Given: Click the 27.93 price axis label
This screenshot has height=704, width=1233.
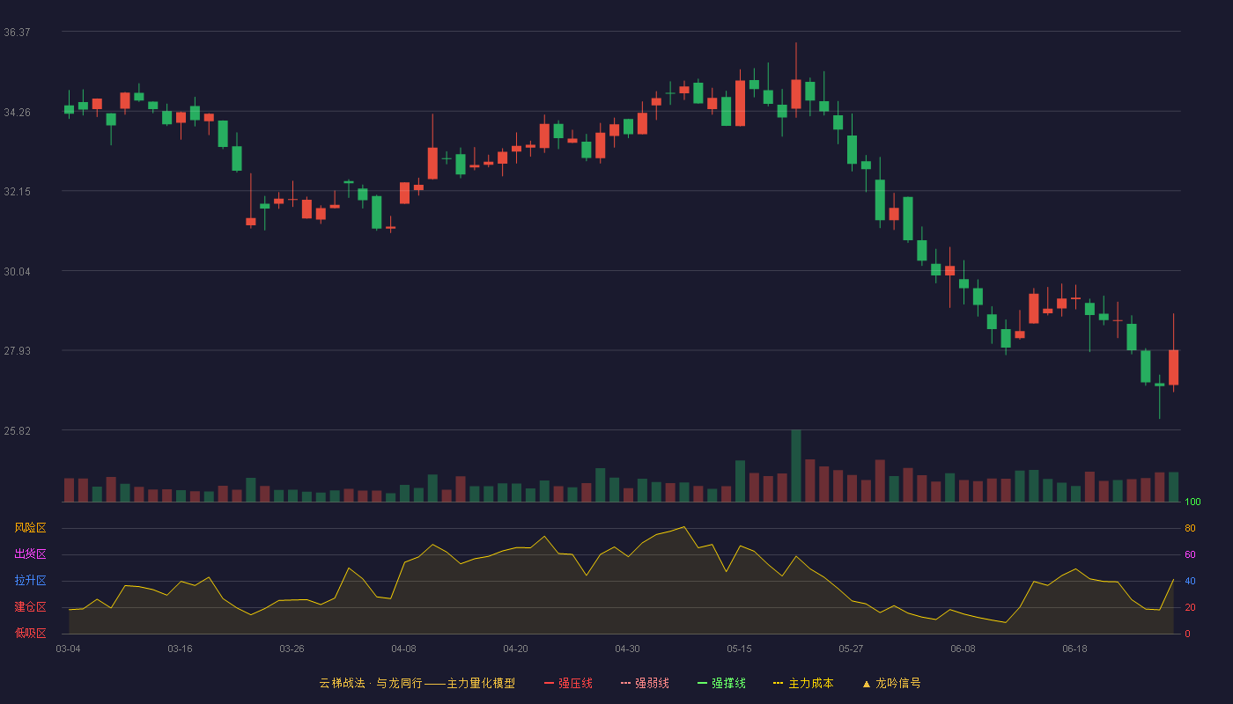Looking at the screenshot, I should (x=17, y=351).
